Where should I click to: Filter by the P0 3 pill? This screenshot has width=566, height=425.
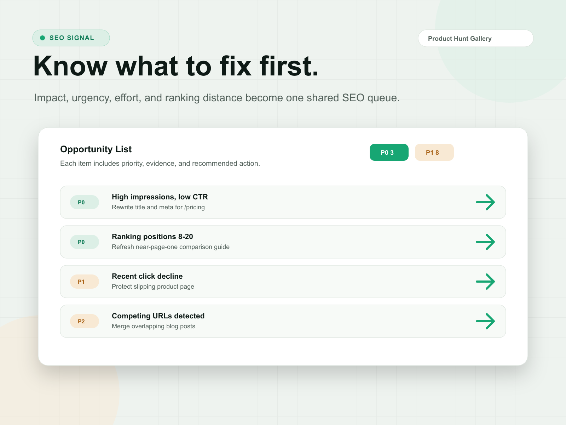point(389,152)
